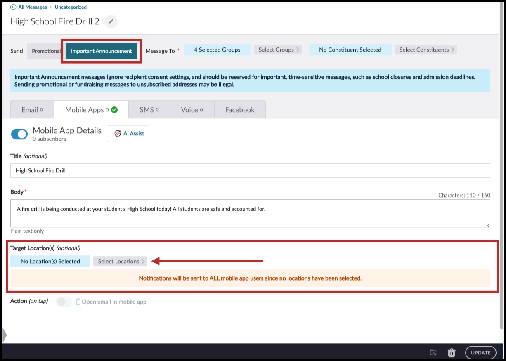Switch to the SMS tab
506x361 pixels.
149,110
